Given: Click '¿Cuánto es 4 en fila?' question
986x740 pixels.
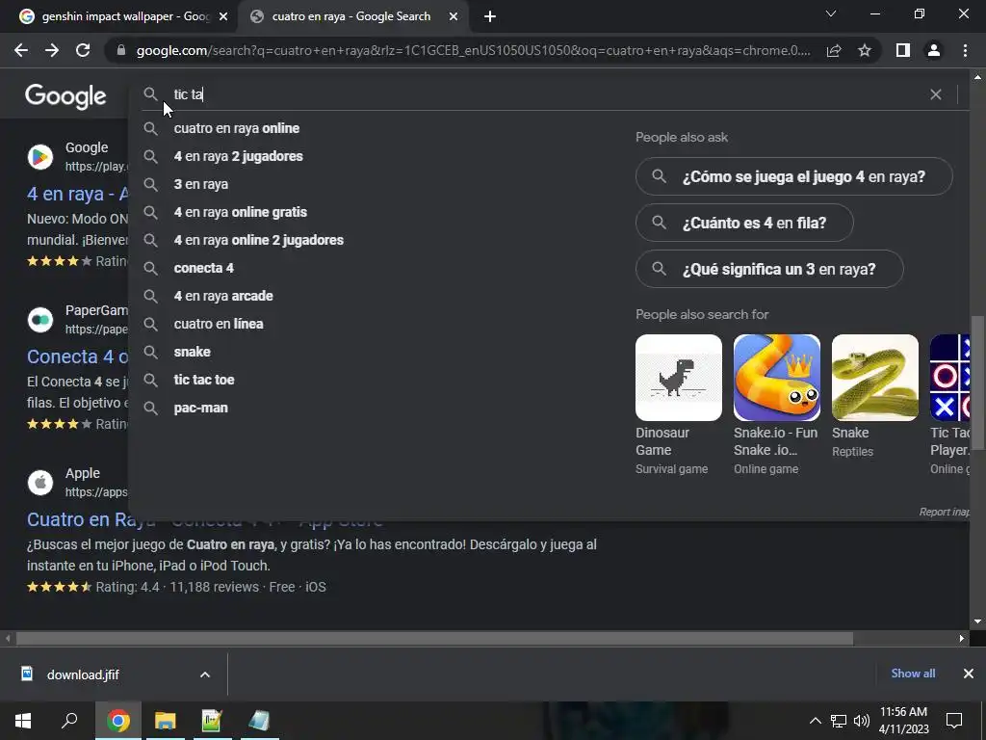Looking at the screenshot, I should [x=744, y=223].
